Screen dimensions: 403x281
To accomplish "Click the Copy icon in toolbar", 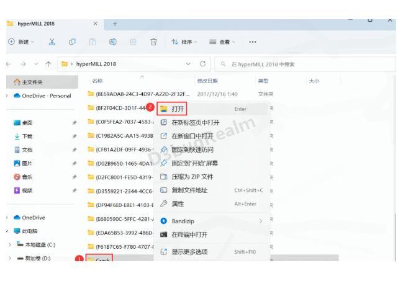I will (72, 42).
